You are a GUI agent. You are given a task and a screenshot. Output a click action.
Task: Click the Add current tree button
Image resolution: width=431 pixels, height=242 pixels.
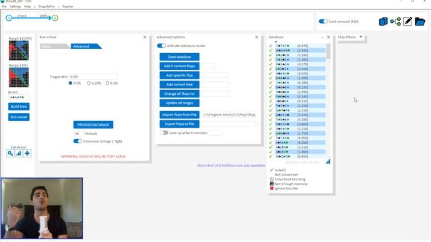point(180,85)
